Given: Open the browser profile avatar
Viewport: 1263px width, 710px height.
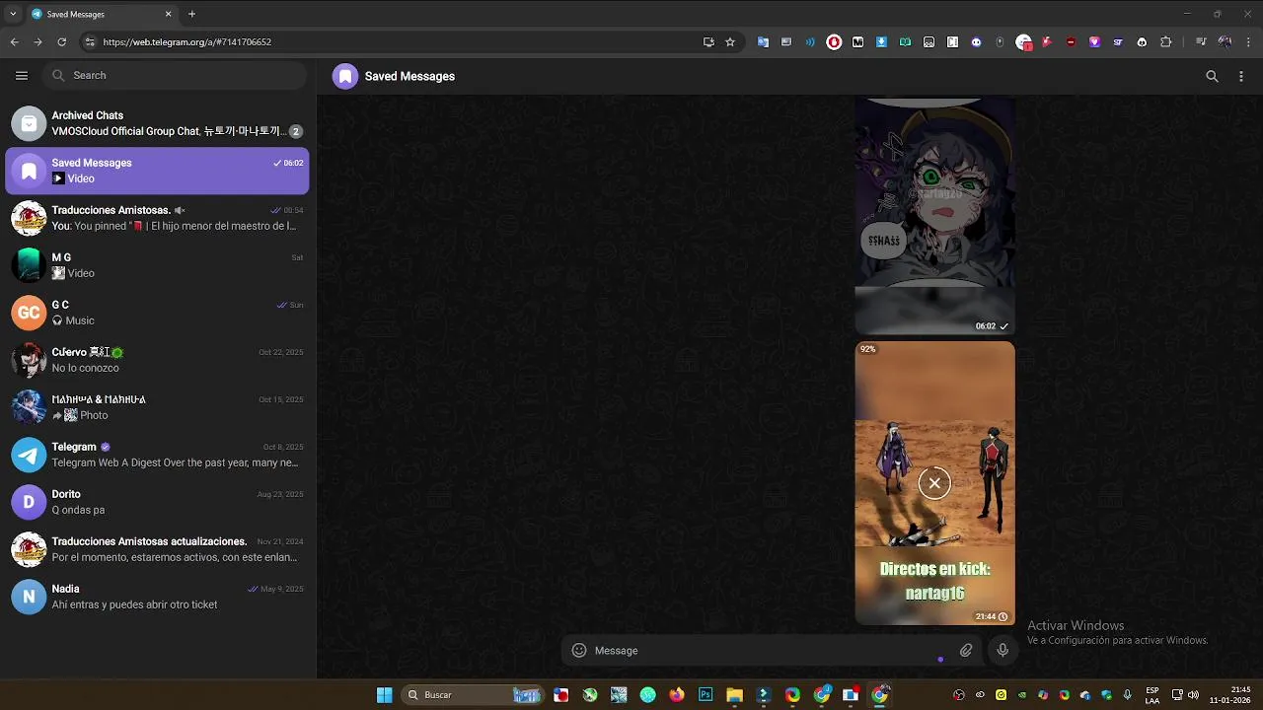Looking at the screenshot, I should [x=1225, y=42].
